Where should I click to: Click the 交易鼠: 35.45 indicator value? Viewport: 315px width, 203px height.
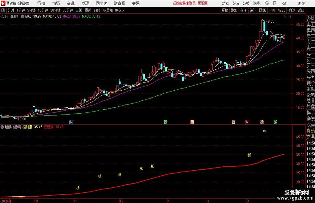(x=54, y=127)
